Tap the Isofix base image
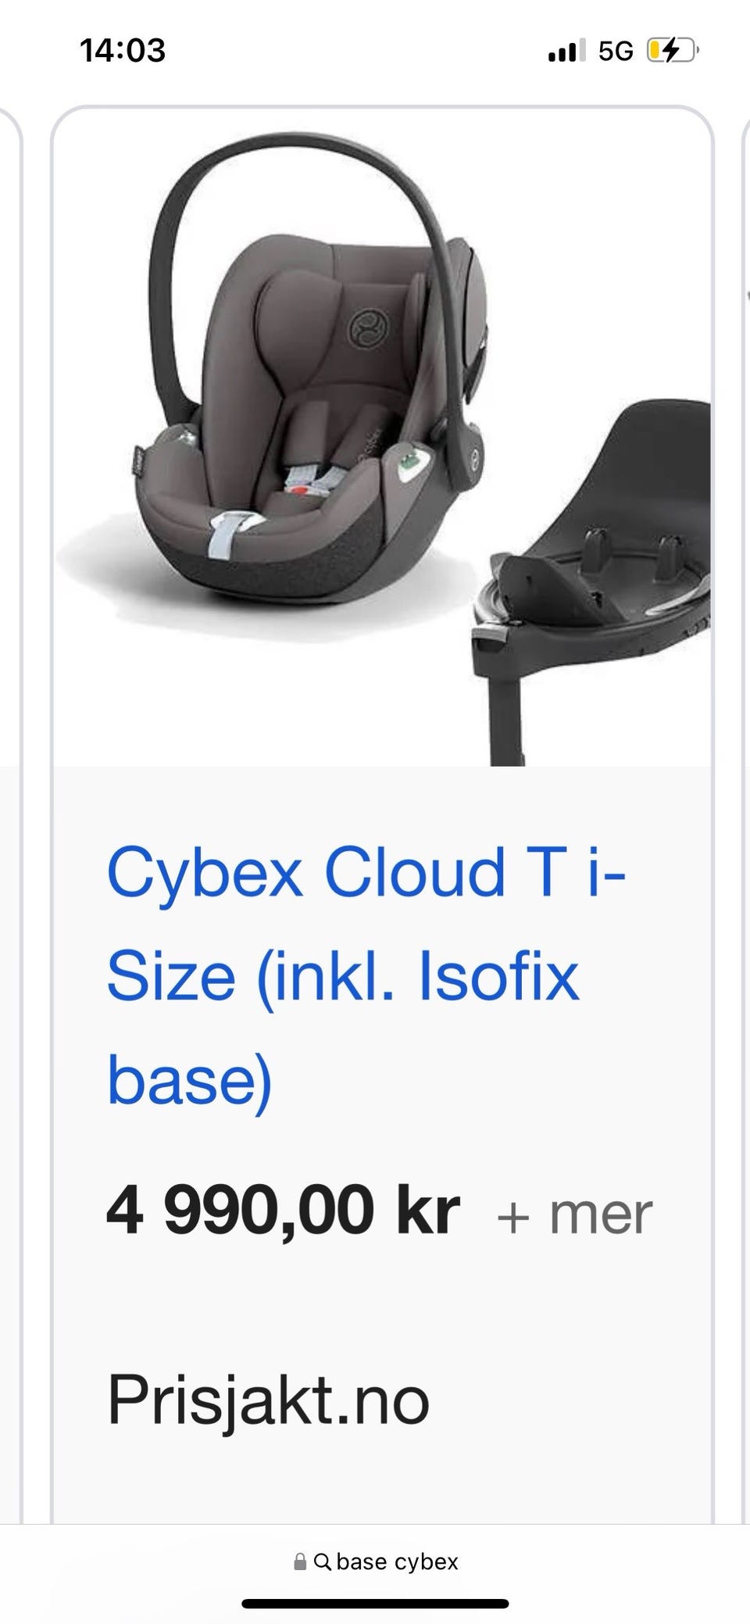750x1624 pixels. [592, 582]
